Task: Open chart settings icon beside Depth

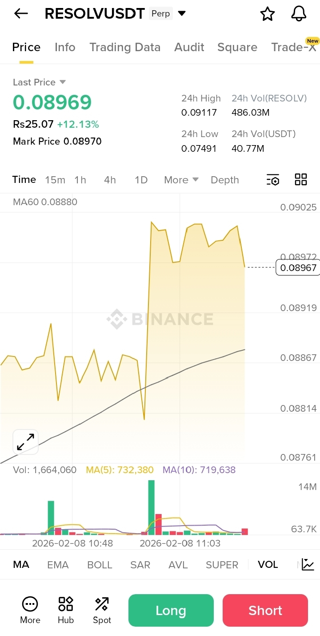Action: pyautogui.click(x=273, y=180)
